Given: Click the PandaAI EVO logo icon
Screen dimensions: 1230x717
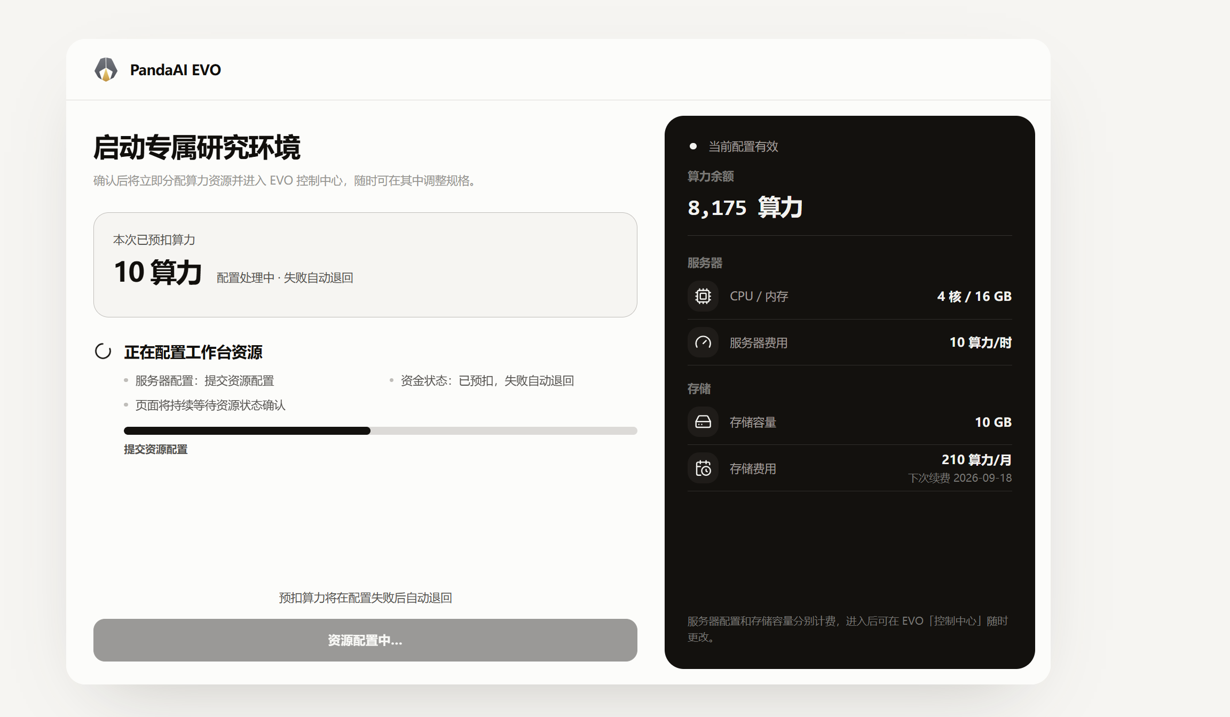Looking at the screenshot, I should coord(106,69).
